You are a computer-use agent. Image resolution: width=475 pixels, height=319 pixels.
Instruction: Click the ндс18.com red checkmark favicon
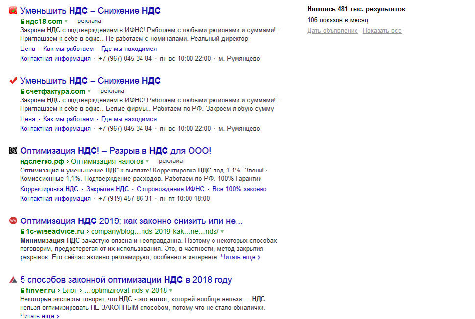click(13, 11)
